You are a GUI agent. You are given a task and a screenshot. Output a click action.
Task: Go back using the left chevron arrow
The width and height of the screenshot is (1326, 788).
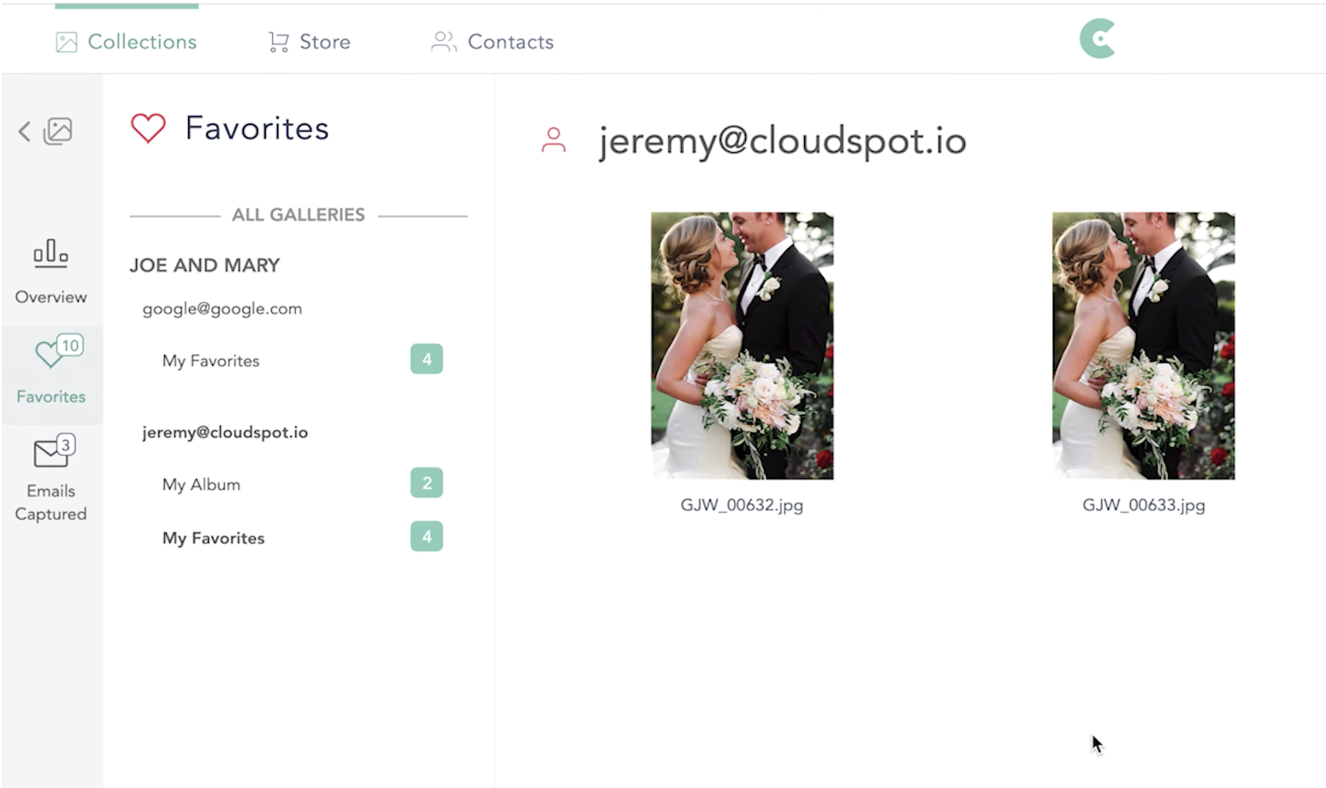pos(25,132)
